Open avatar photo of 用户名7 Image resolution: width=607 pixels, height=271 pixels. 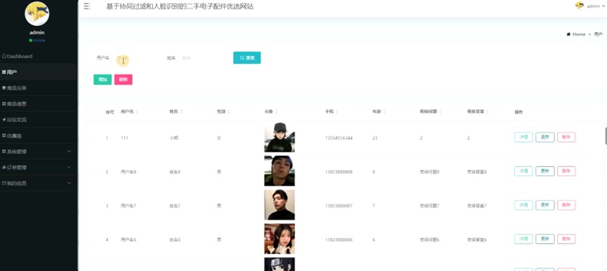point(279,205)
